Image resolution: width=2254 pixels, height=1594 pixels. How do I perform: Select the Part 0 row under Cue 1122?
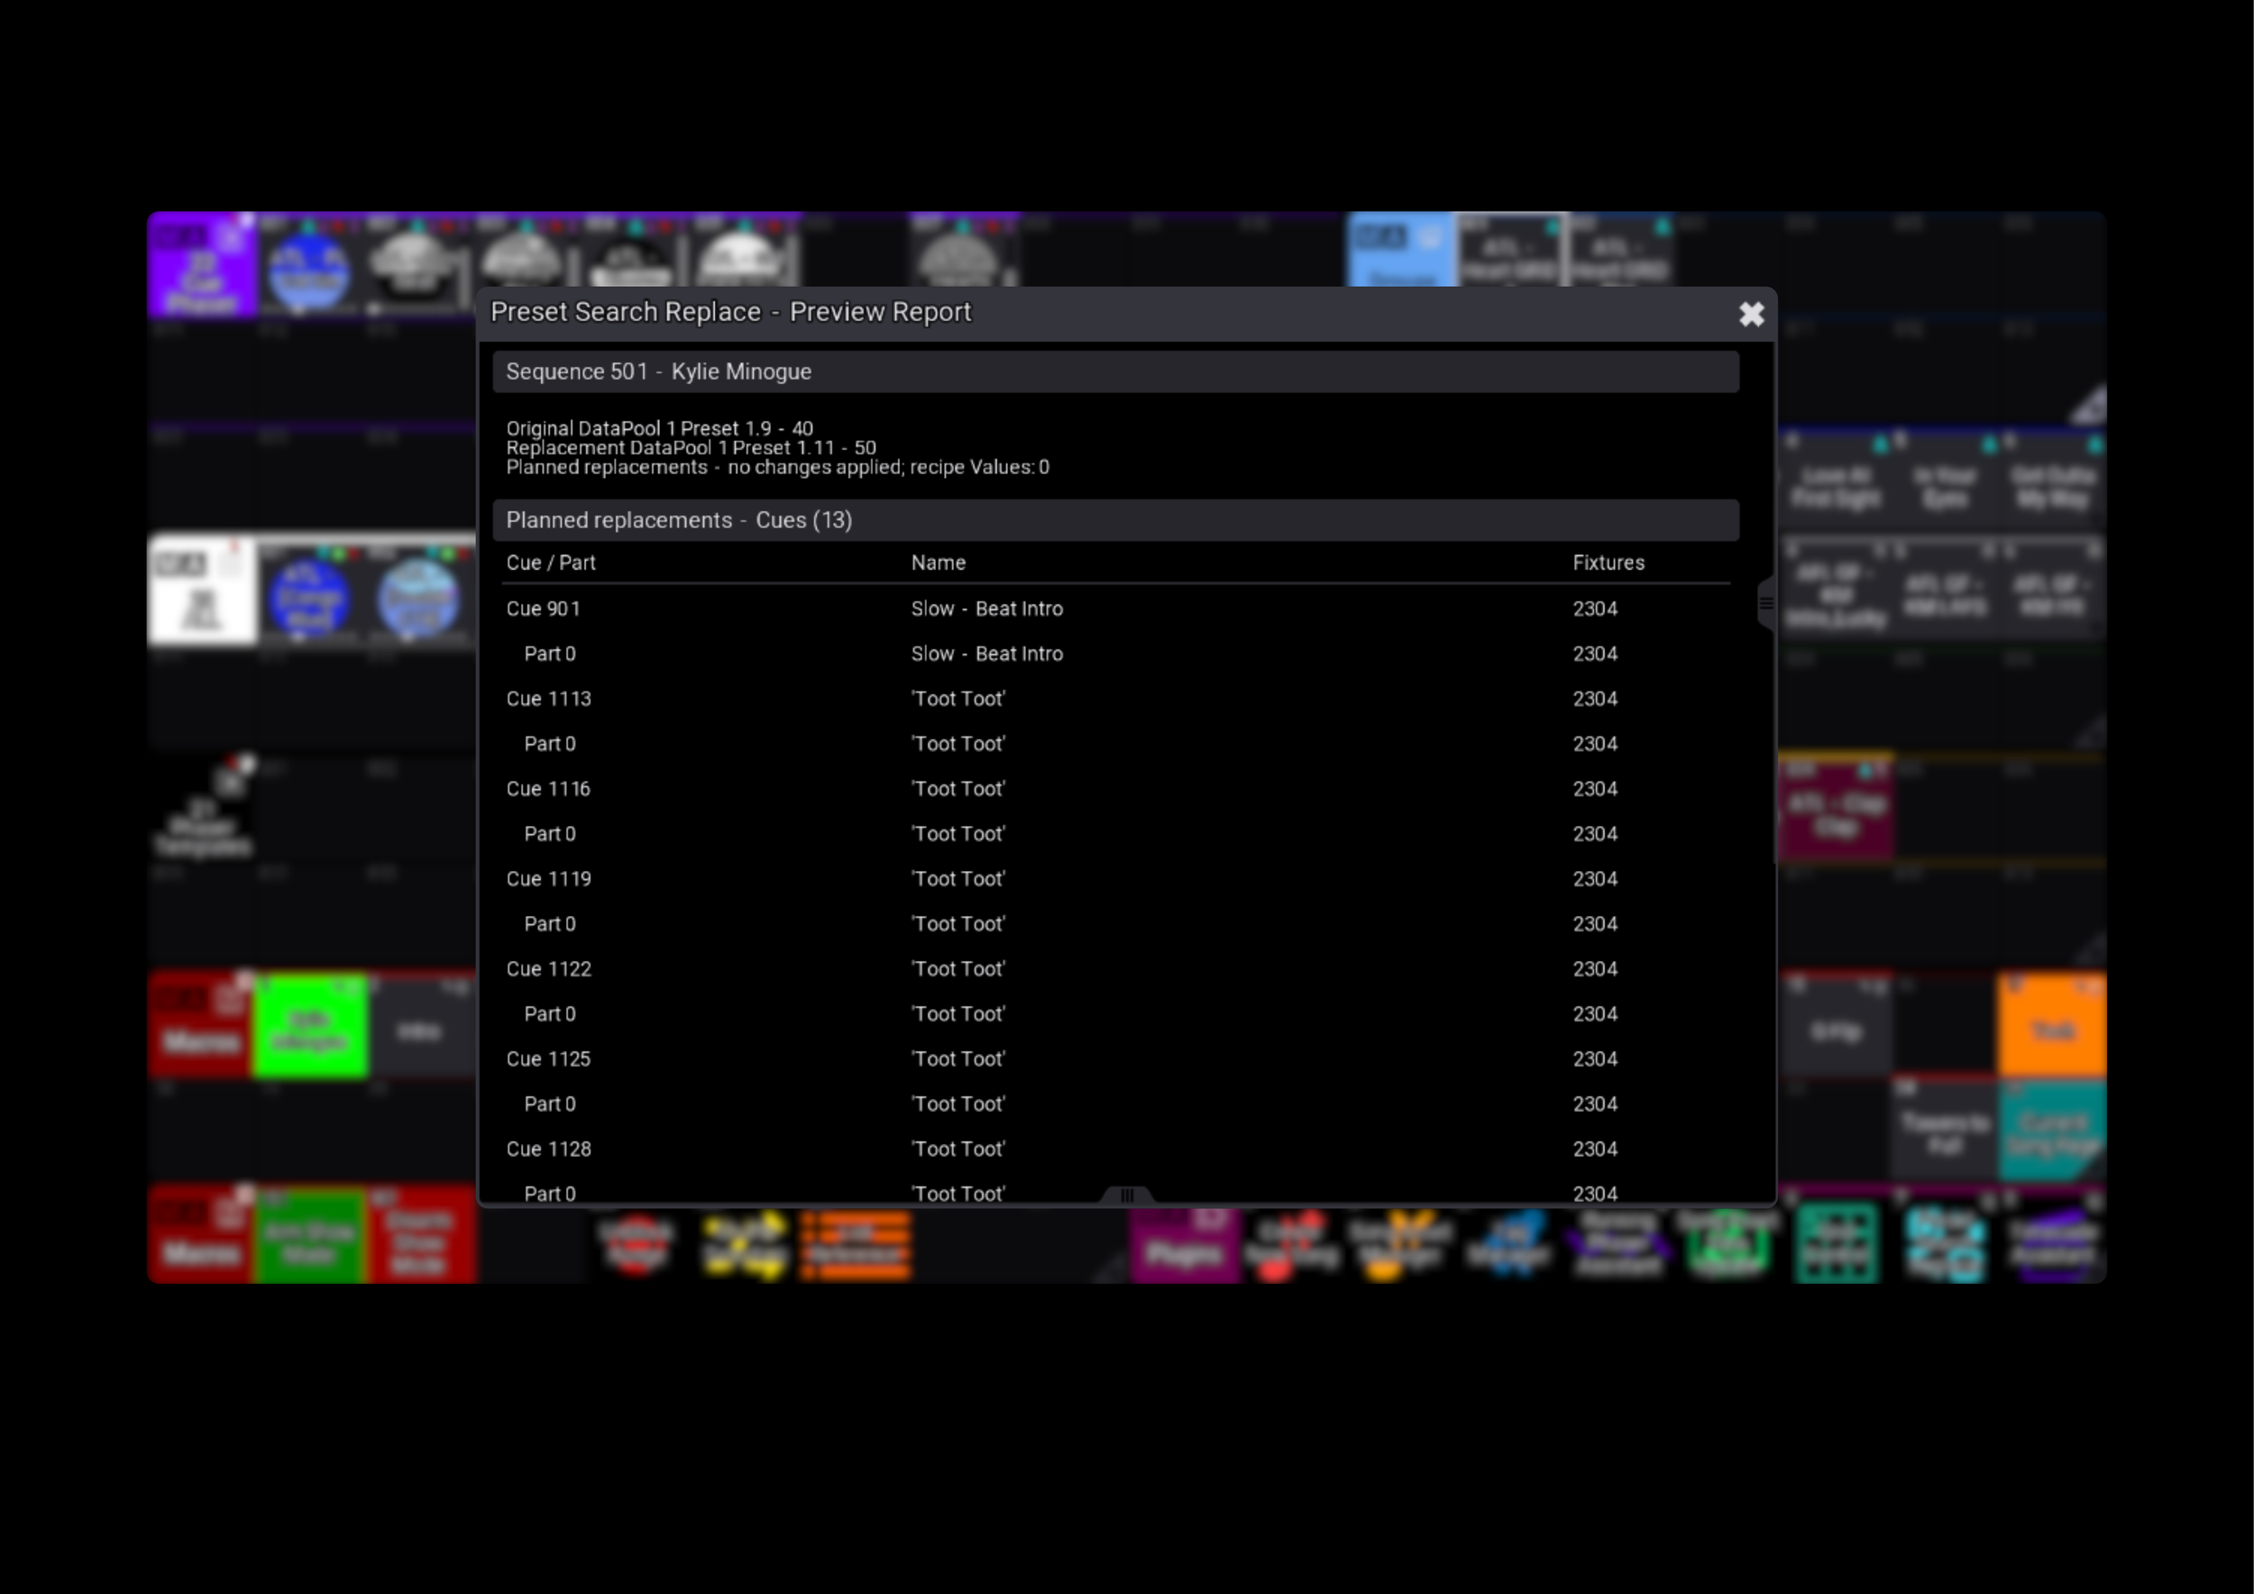[x=1115, y=1014]
